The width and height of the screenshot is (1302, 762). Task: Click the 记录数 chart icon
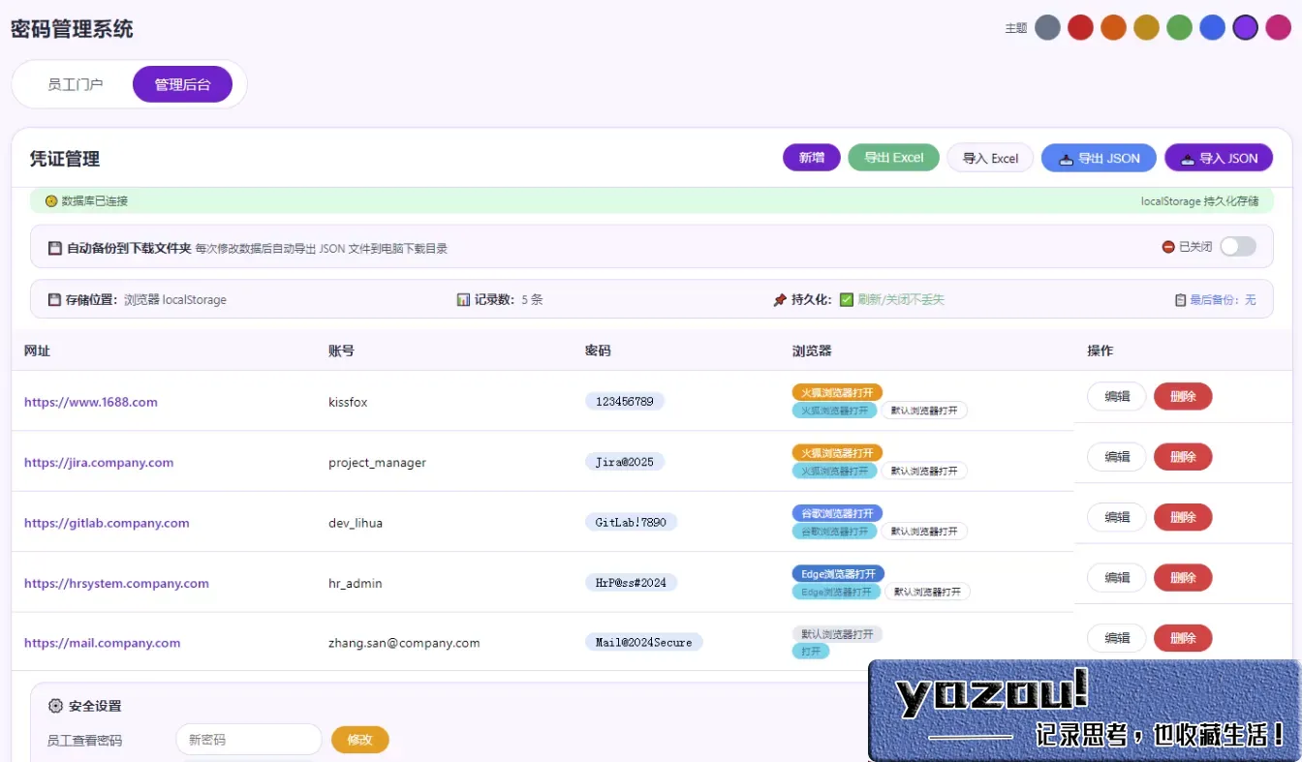click(463, 300)
